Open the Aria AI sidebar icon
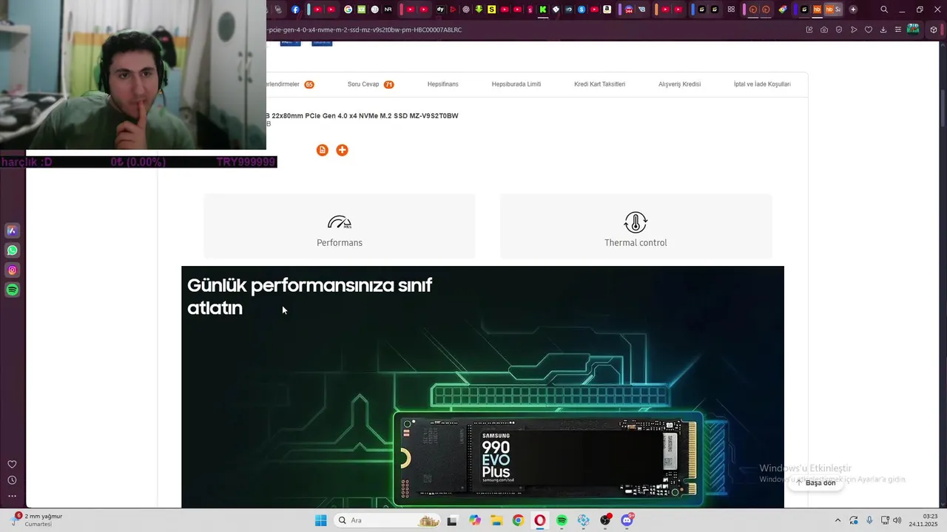947x532 pixels. pyautogui.click(x=12, y=231)
